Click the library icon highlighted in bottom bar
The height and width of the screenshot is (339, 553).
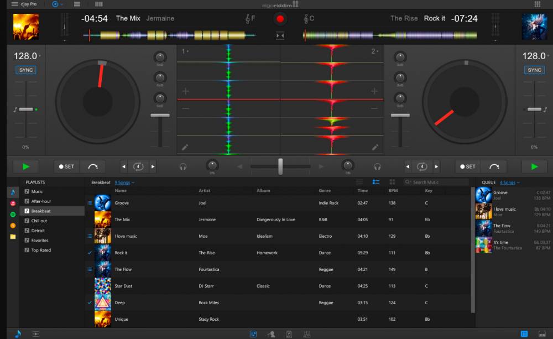[253, 334]
